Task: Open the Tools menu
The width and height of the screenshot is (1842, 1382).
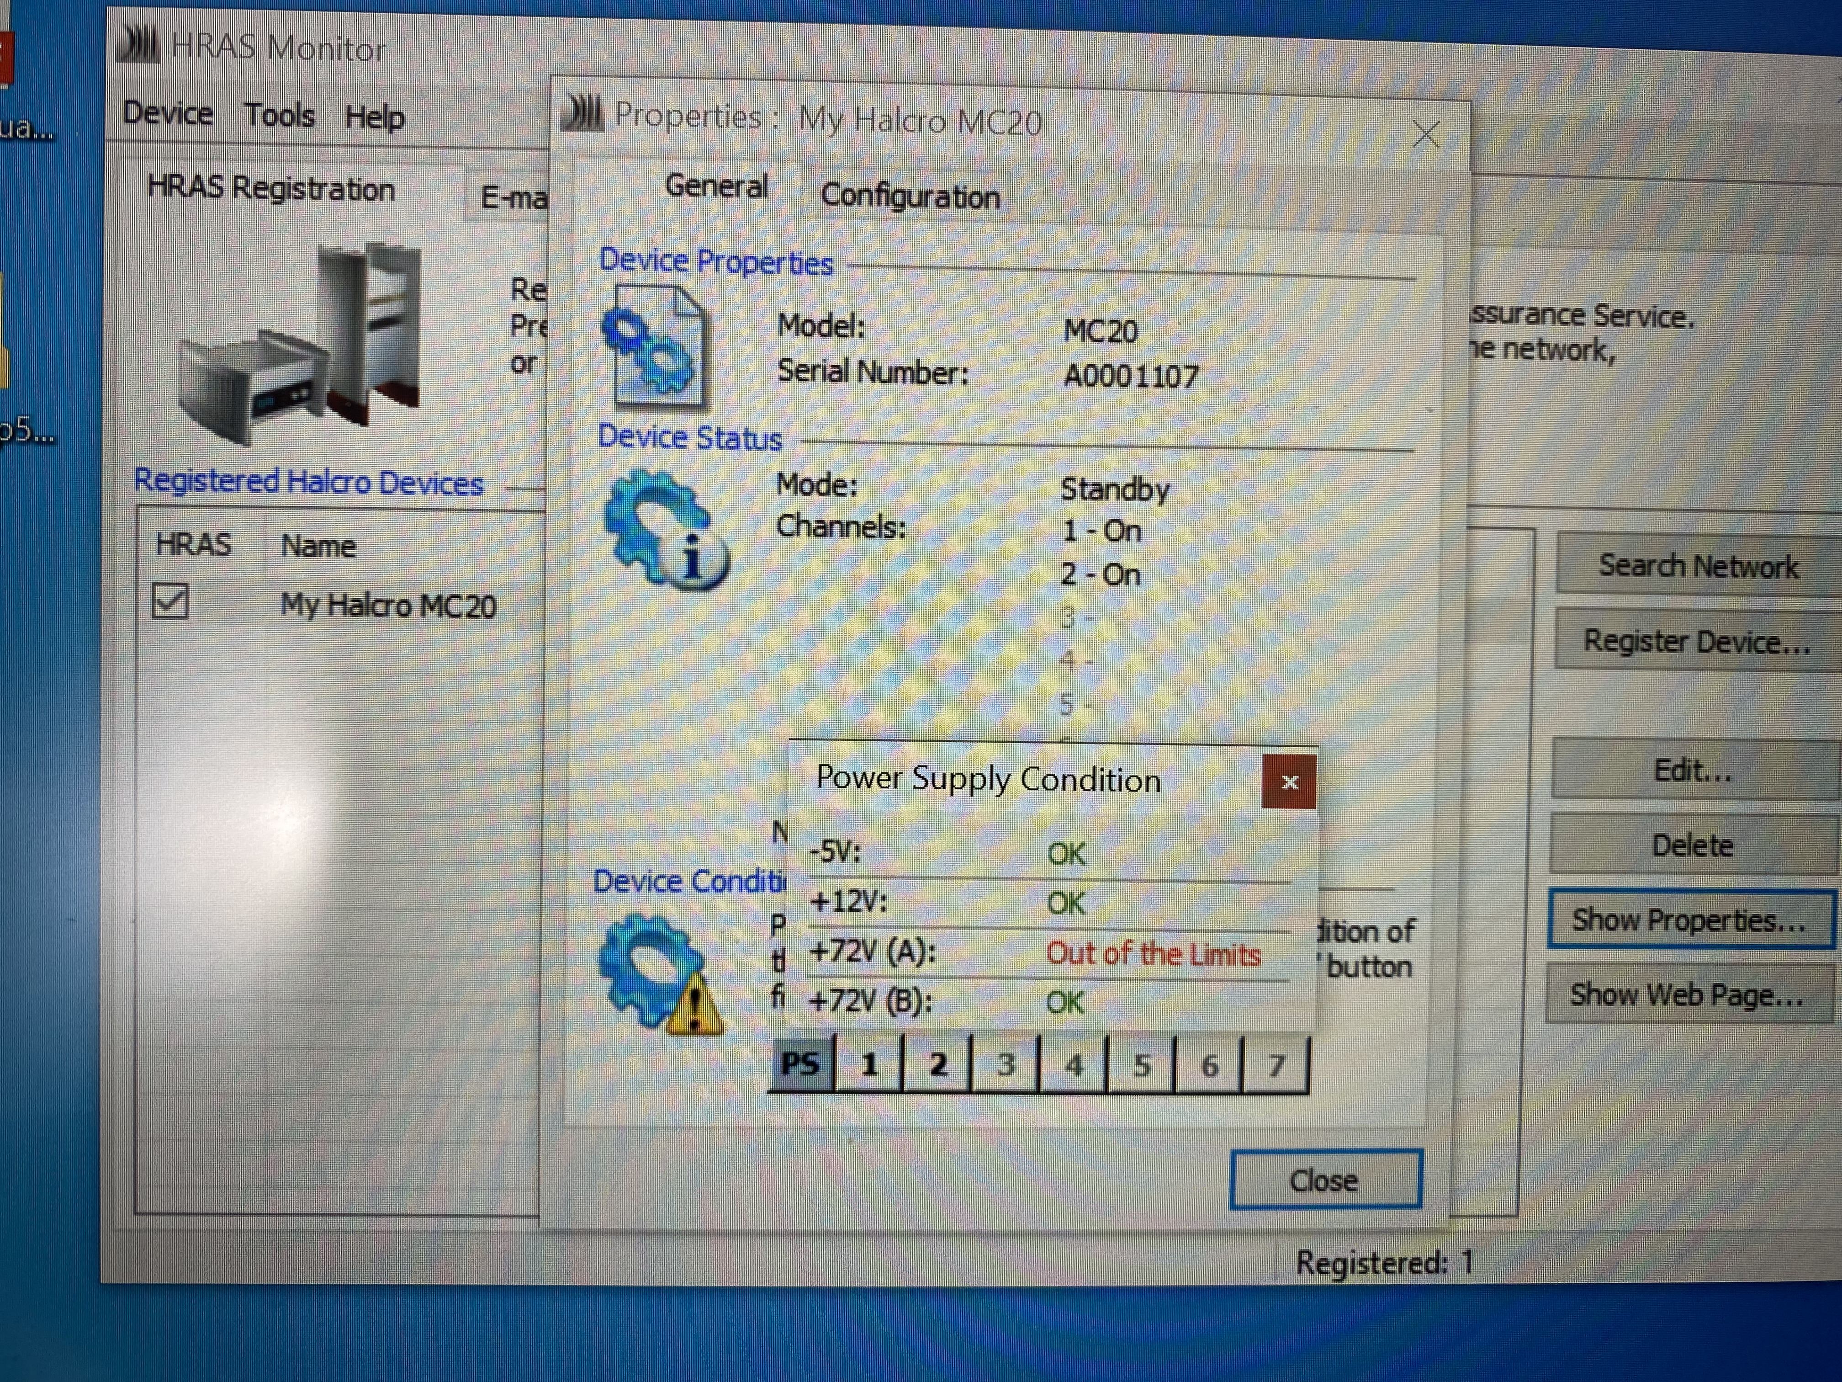Action: tap(279, 115)
